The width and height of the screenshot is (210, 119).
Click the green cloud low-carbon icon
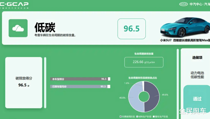point(18,28)
